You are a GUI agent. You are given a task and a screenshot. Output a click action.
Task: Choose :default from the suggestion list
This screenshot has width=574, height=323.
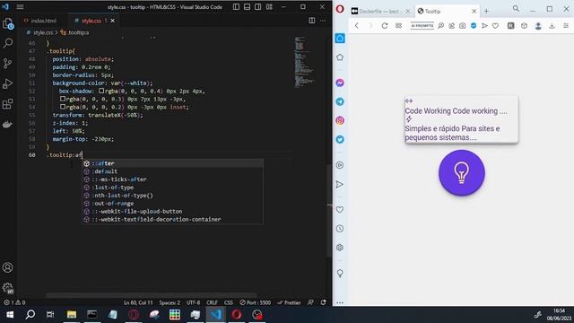click(172, 171)
